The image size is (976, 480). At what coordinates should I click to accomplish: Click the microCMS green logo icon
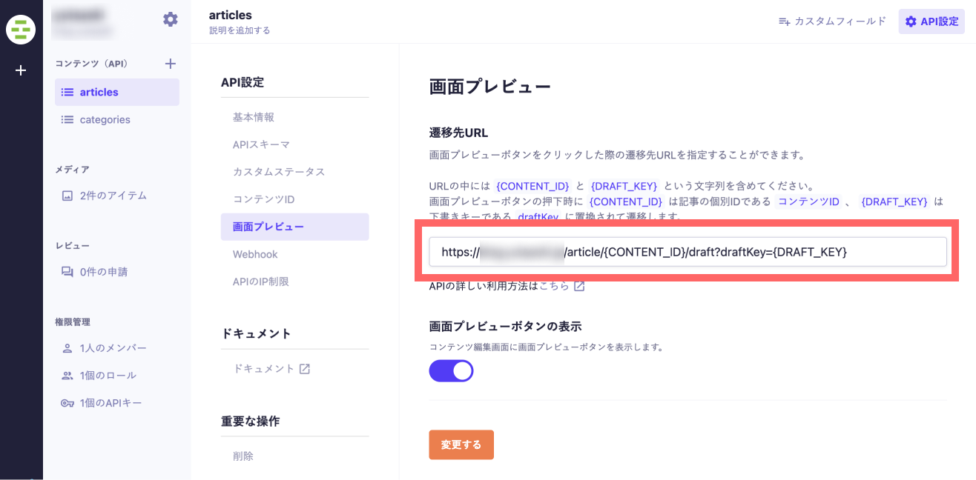(x=21, y=30)
